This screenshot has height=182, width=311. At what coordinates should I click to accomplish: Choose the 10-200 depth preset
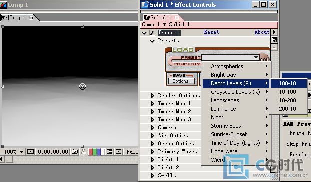[288, 100]
